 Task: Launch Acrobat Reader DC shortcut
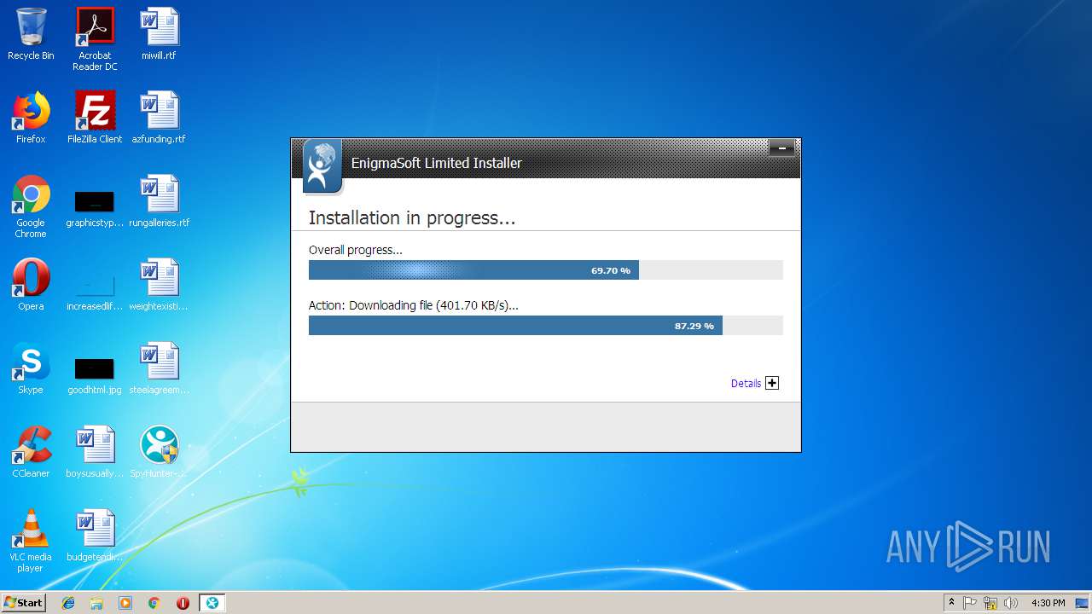click(x=95, y=38)
